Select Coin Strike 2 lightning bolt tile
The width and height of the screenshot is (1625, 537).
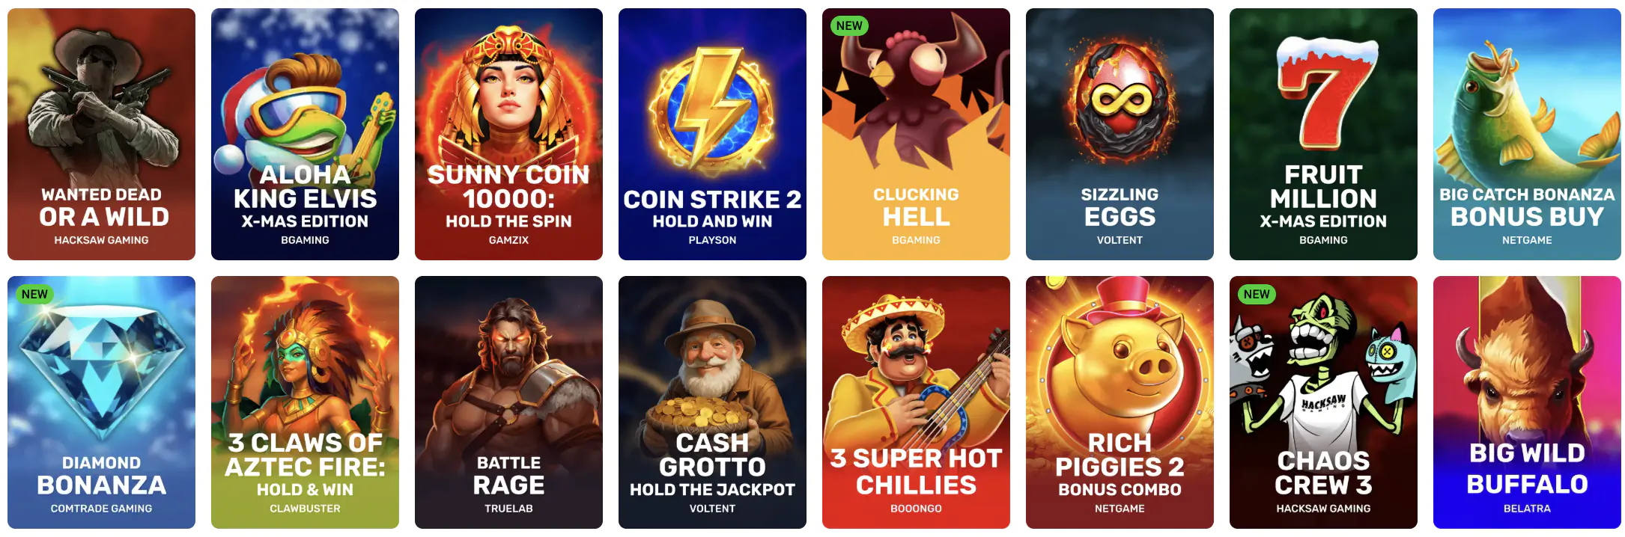coord(712,135)
